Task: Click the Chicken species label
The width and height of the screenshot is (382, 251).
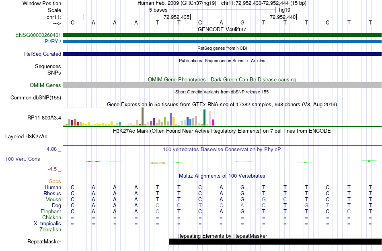Action: click(x=51, y=217)
